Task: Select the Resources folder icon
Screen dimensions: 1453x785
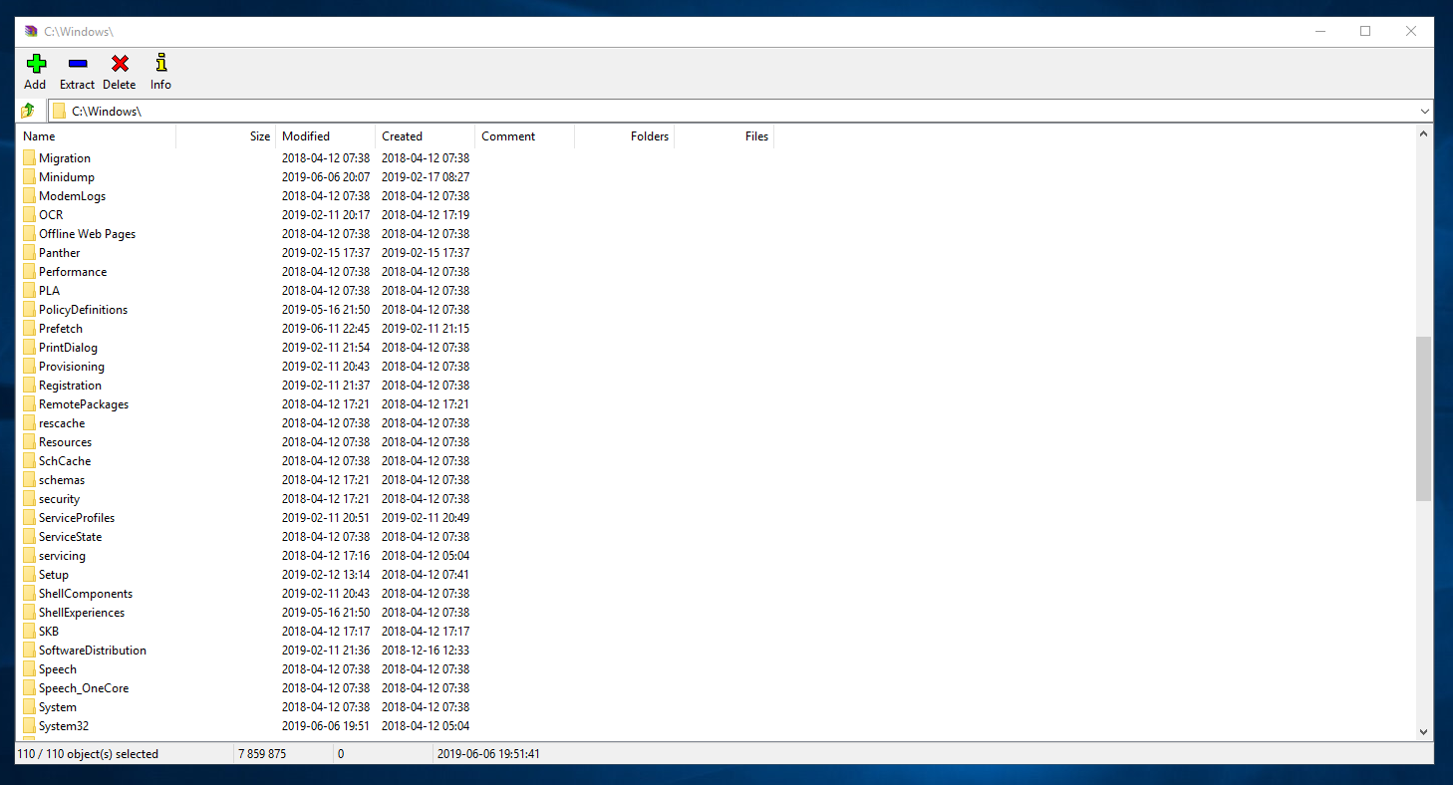Action: coord(29,441)
